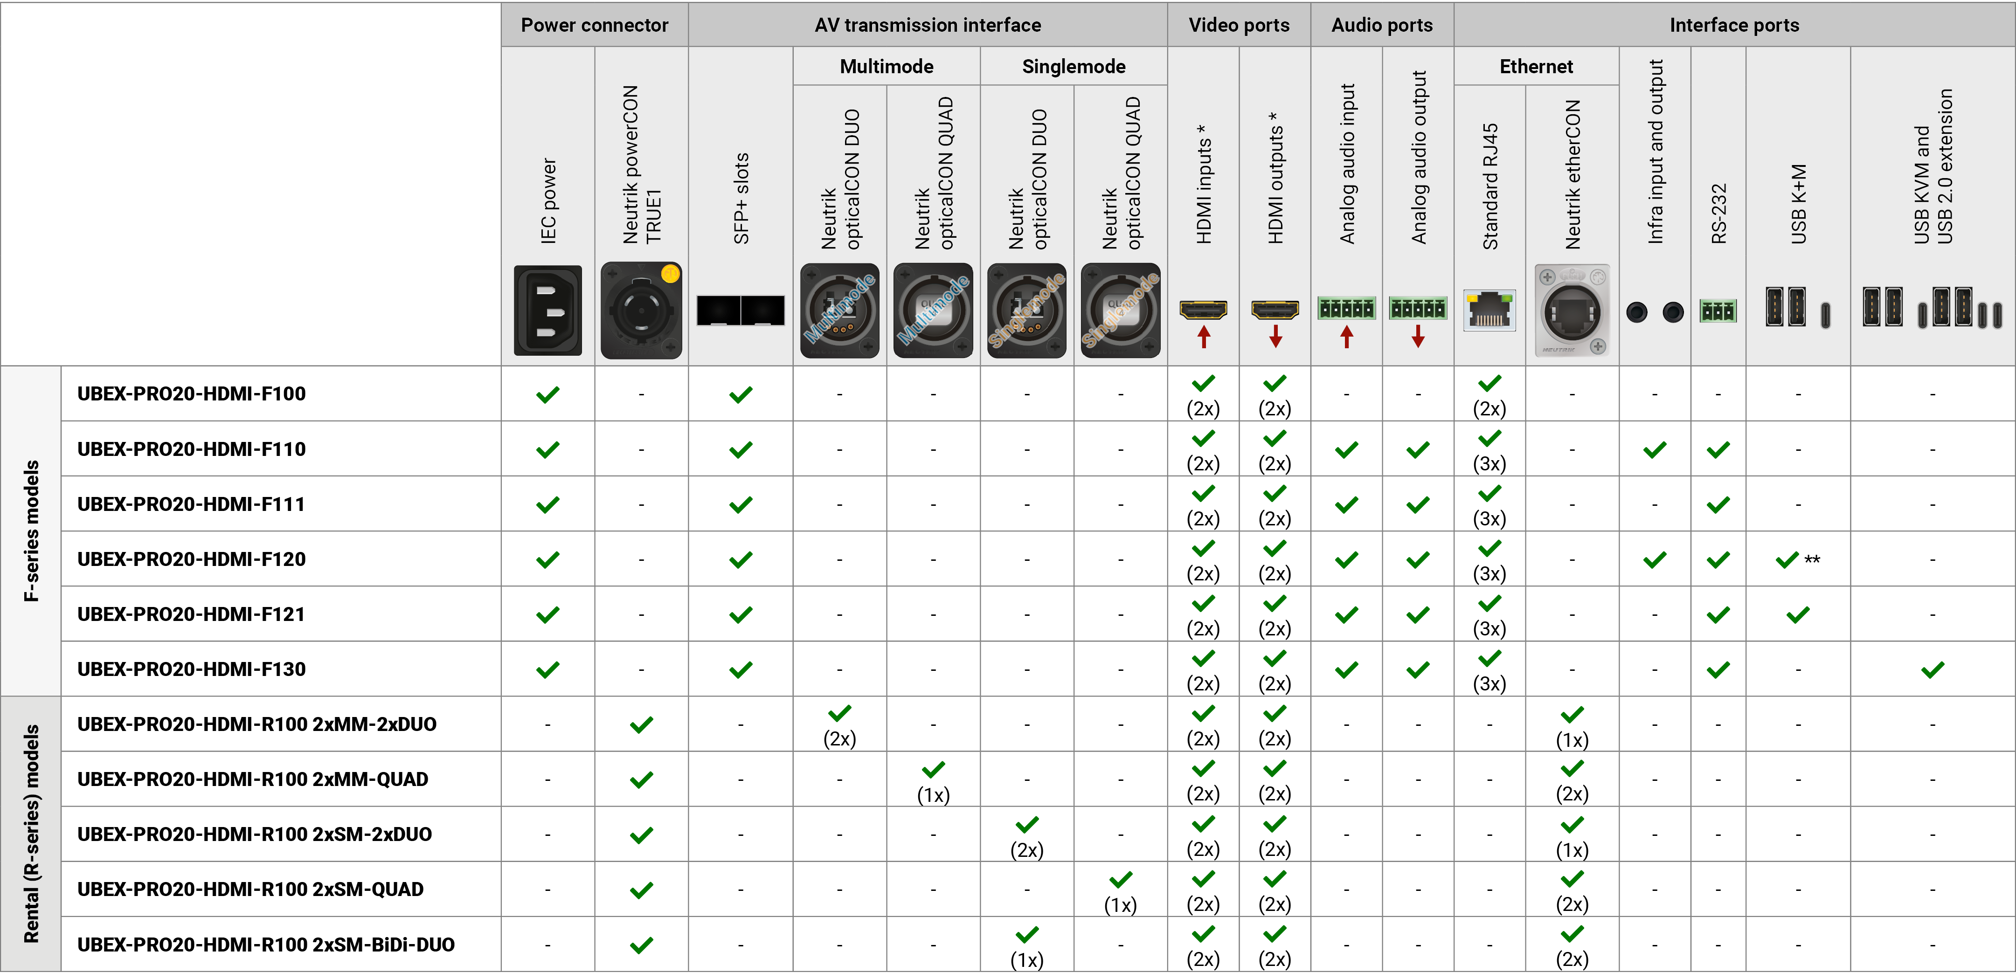This screenshot has height=979, width=2016.
Task: Click UBEX-PRO20-HDMI-R100 2xSM-BiDi-DUO model name
Action: coord(265,945)
